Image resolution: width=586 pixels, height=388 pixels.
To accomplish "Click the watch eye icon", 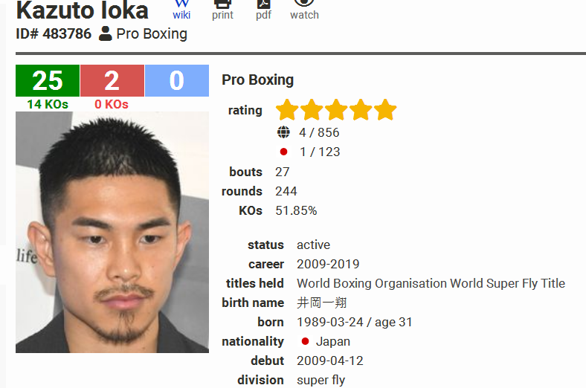I will click(x=304, y=3).
